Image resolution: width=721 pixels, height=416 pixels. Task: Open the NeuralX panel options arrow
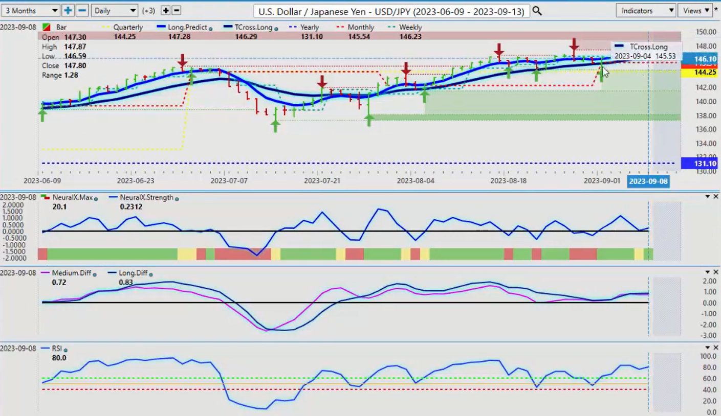tap(708, 197)
